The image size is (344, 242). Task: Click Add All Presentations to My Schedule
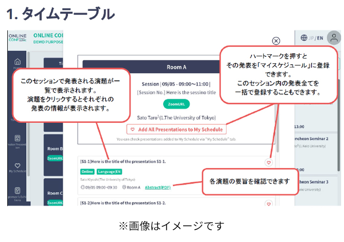(x=177, y=130)
